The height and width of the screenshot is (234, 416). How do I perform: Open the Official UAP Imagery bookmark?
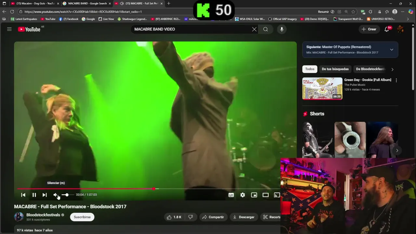click(x=282, y=19)
